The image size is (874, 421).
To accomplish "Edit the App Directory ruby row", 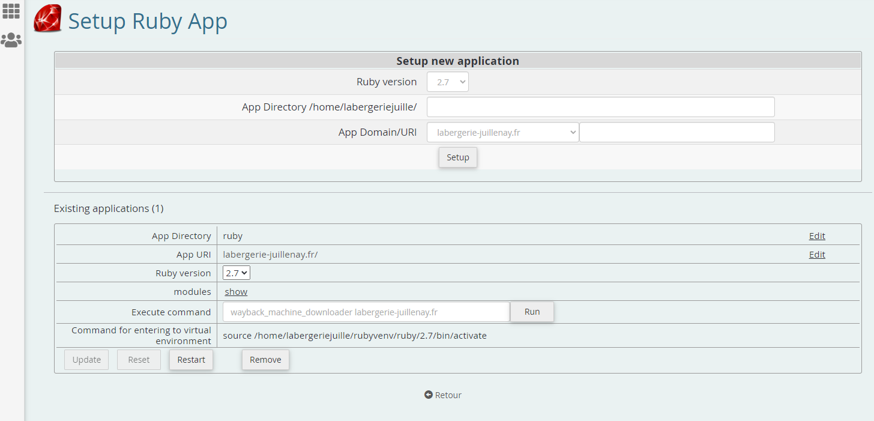I will [817, 236].
